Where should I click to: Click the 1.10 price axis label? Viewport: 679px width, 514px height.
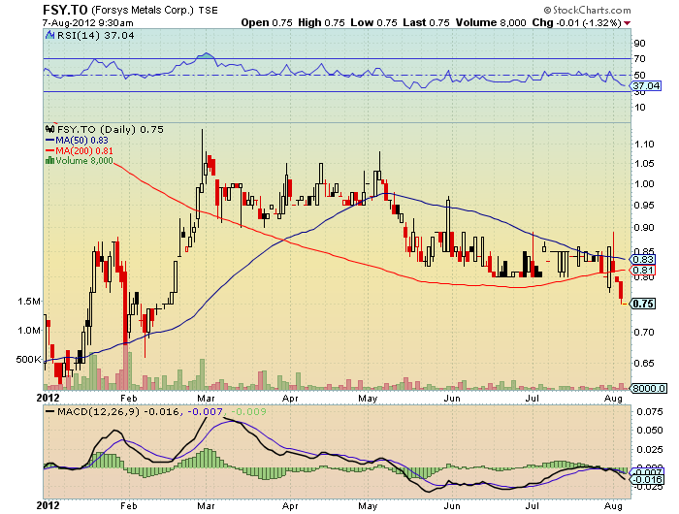644,144
